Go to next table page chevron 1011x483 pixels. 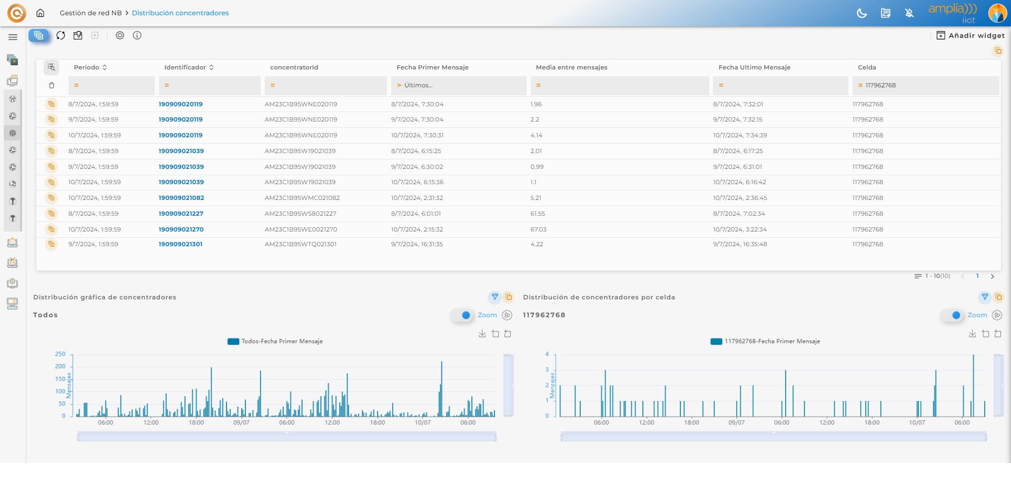point(993,276)
